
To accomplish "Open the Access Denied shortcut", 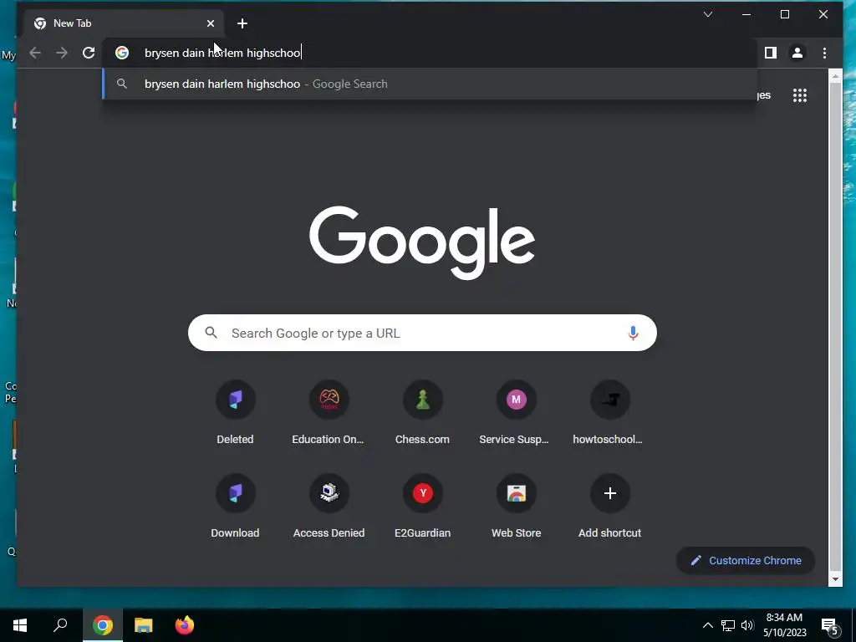I will point(329,507).
